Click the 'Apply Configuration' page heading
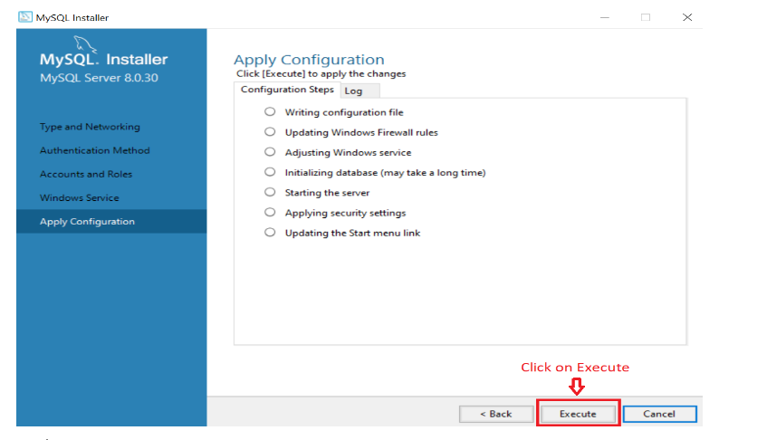 click(309, 60)
